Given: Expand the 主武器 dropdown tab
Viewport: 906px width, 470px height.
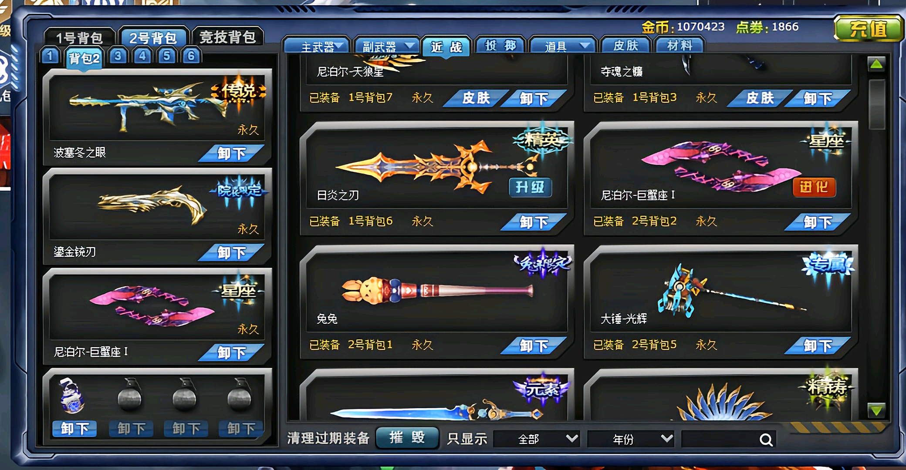Looking at the screenshot, I should [x=317, y=46].
